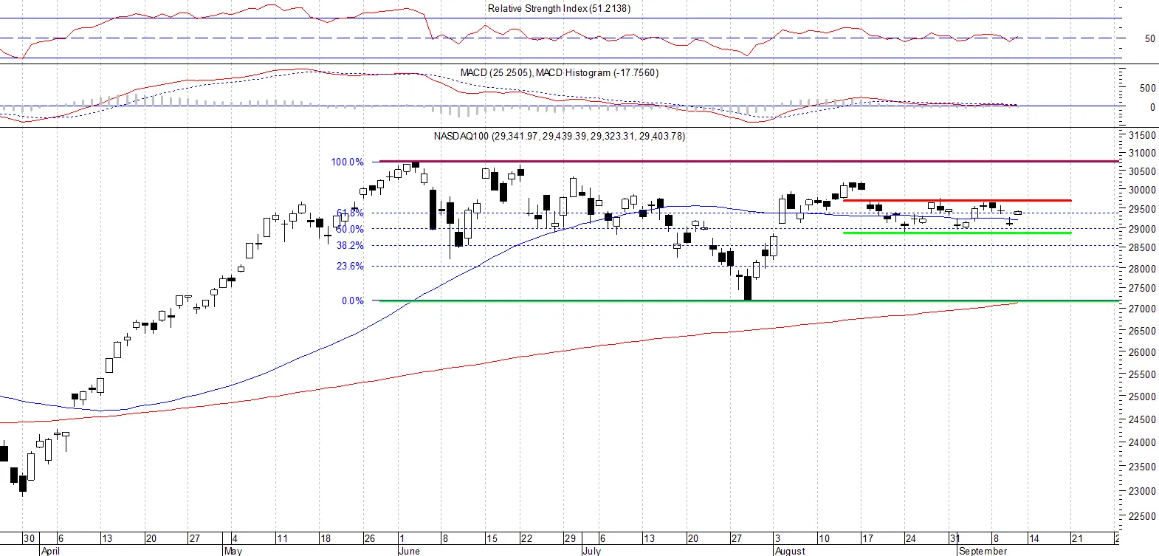1159x556 pixels.
Task: Select the August month label
Action: (790, 551)
